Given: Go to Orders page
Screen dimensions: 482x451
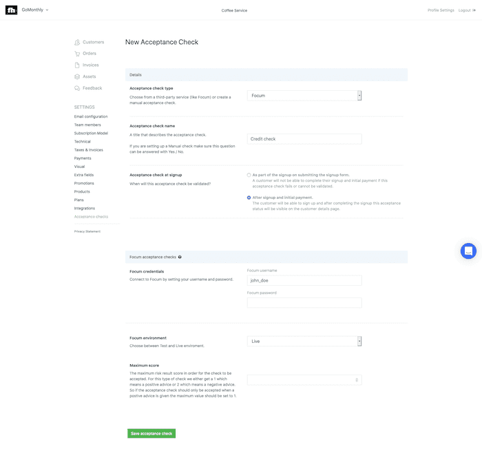Looking at the screenshot, I should click(x=90, y=54).
